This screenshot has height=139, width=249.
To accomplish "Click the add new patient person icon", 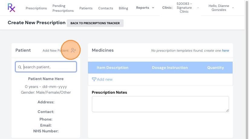I will point(73,50).
